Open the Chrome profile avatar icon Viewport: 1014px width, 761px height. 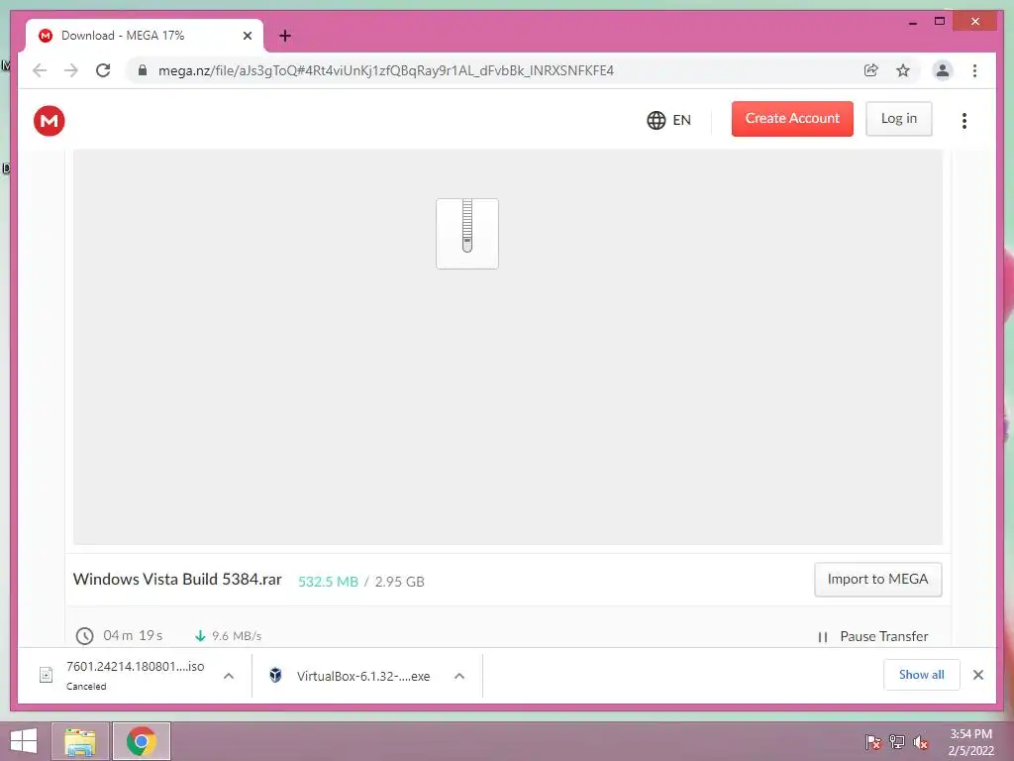[x=943, y=70]
